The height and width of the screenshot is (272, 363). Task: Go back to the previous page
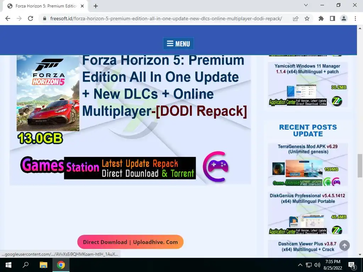click(x=8, y=18)
